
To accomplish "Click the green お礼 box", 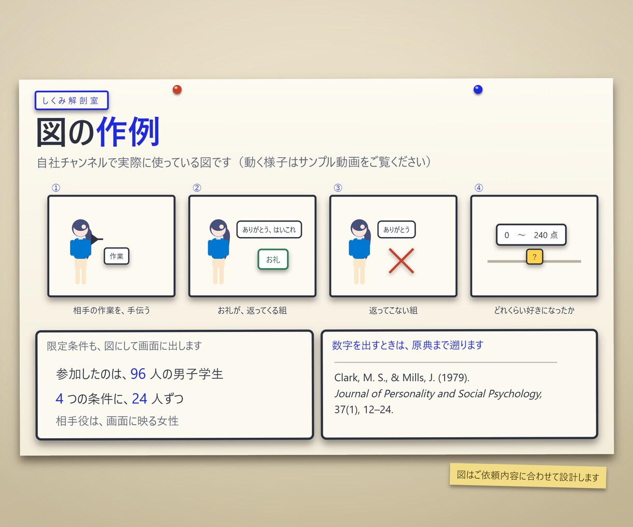I will pyautogui.click(x=273, y=259).
